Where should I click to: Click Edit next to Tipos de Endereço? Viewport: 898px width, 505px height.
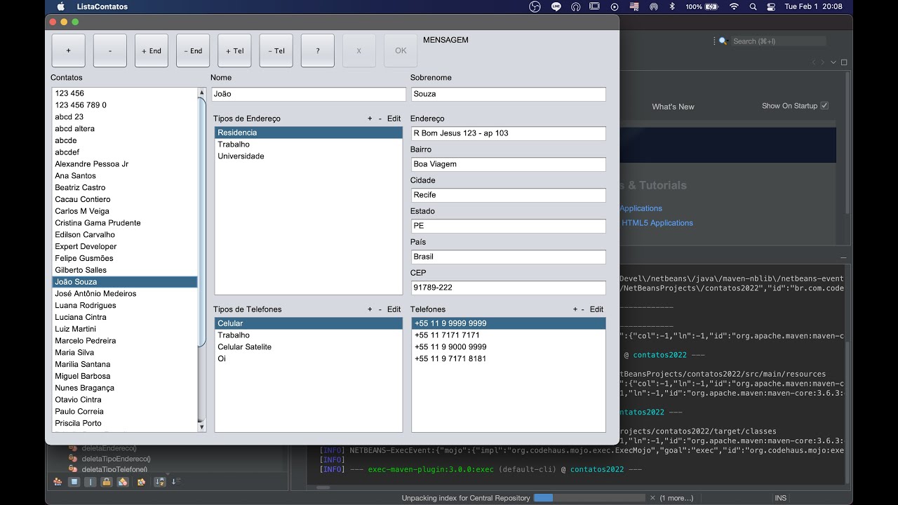click(394, 119)
